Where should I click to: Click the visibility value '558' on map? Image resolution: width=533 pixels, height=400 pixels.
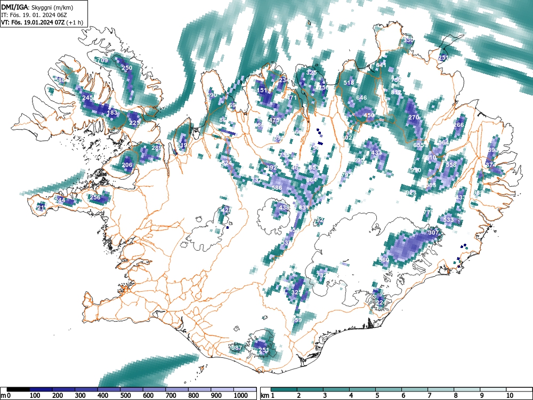(451, 165)
